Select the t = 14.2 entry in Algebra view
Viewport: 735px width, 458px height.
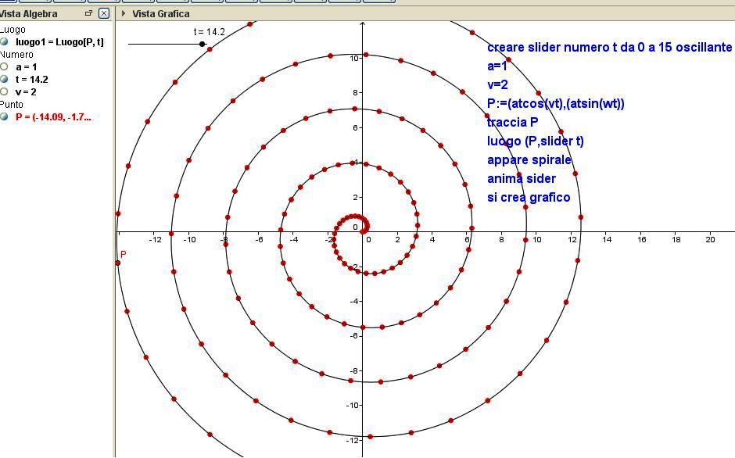click(32, 79)
